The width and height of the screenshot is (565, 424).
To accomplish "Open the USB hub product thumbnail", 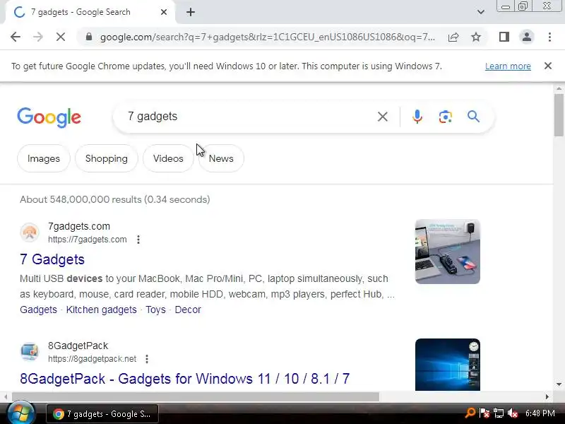I will tap(448, 252).
